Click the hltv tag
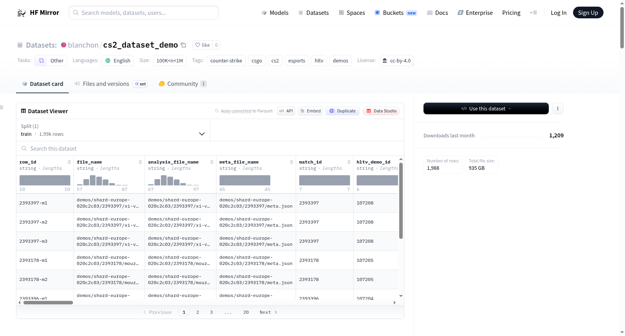This screenshot has width=625, height=336. pos(319,60)
